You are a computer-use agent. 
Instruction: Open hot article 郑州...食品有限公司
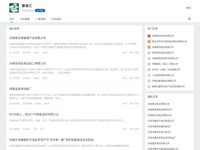163,52
